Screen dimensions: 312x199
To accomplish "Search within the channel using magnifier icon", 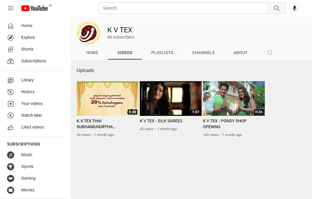I will coord(270,53).
